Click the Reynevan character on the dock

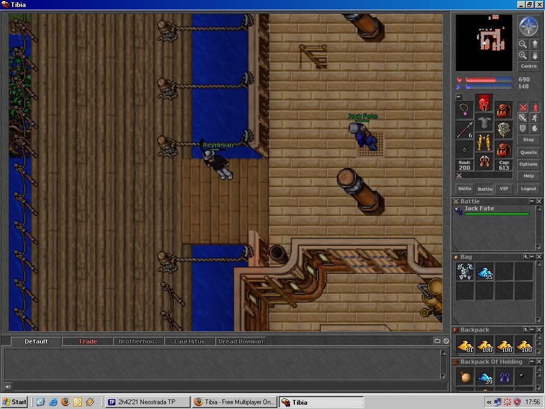[218, 163]
